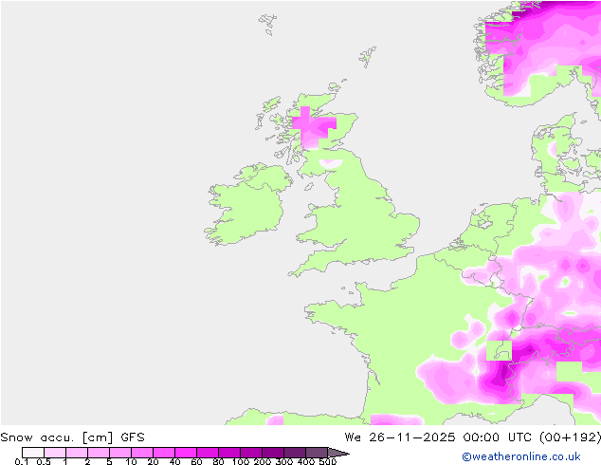Select the 300–400 cm legend swatch

tap(295, 453)
